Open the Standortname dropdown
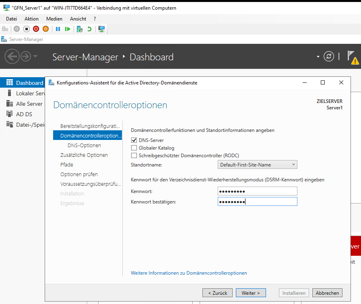 tap(258, 164)
